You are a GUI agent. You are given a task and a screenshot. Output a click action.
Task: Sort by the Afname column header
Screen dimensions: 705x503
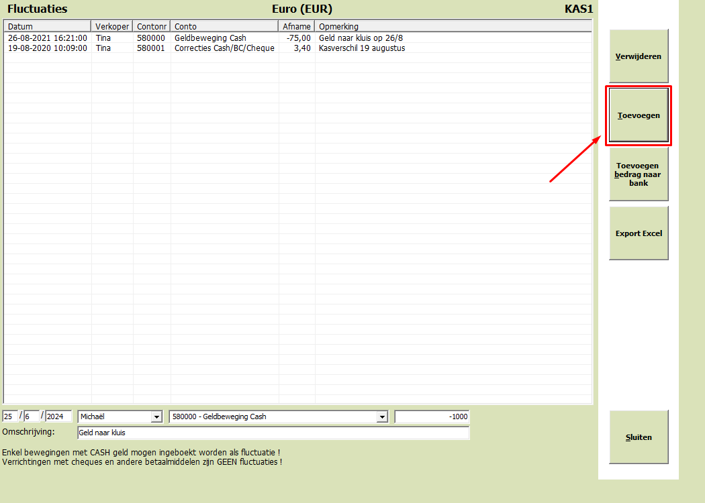click(296, 27)
